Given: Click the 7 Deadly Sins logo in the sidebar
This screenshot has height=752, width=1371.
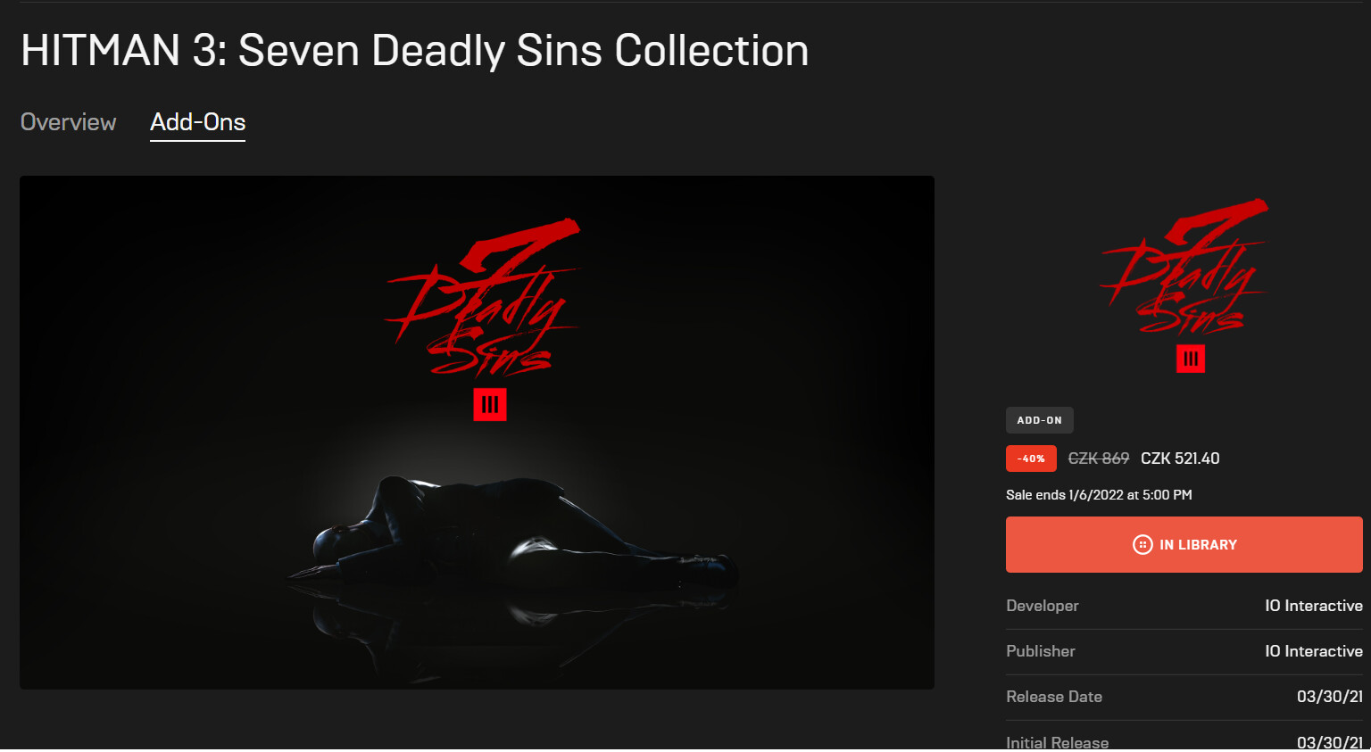Looking at the screenshot, I should pos(1184,266).
